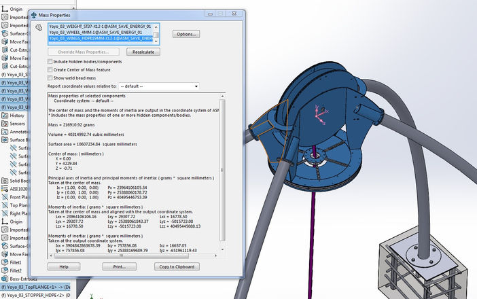Click the Cut-Extrude icon just above Yoyo_03_S row
Viewport: 477px width, 299px height.
click(5, 67)
